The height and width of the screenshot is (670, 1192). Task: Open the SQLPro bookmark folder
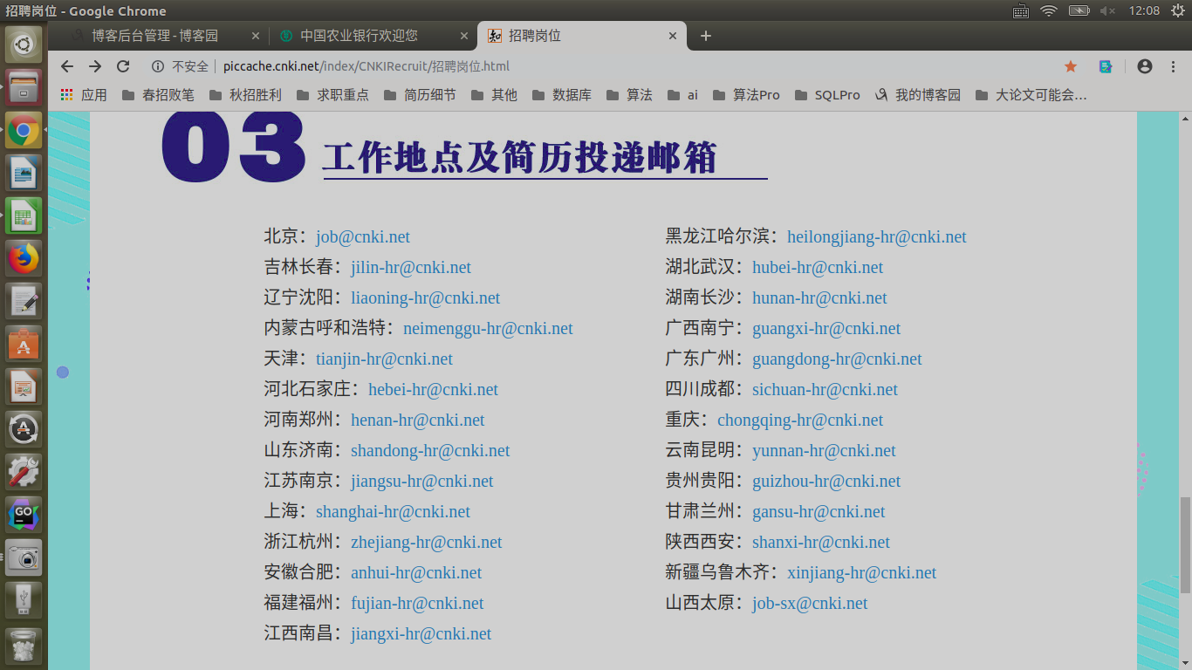click(x=827, y=95)
